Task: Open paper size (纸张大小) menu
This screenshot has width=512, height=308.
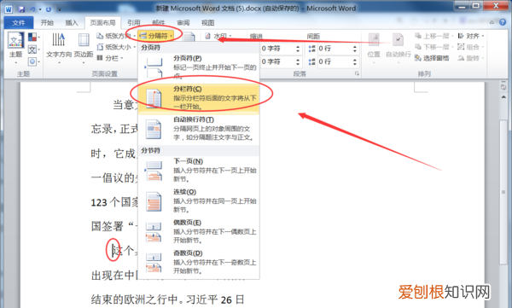Action: click(116, 47)
